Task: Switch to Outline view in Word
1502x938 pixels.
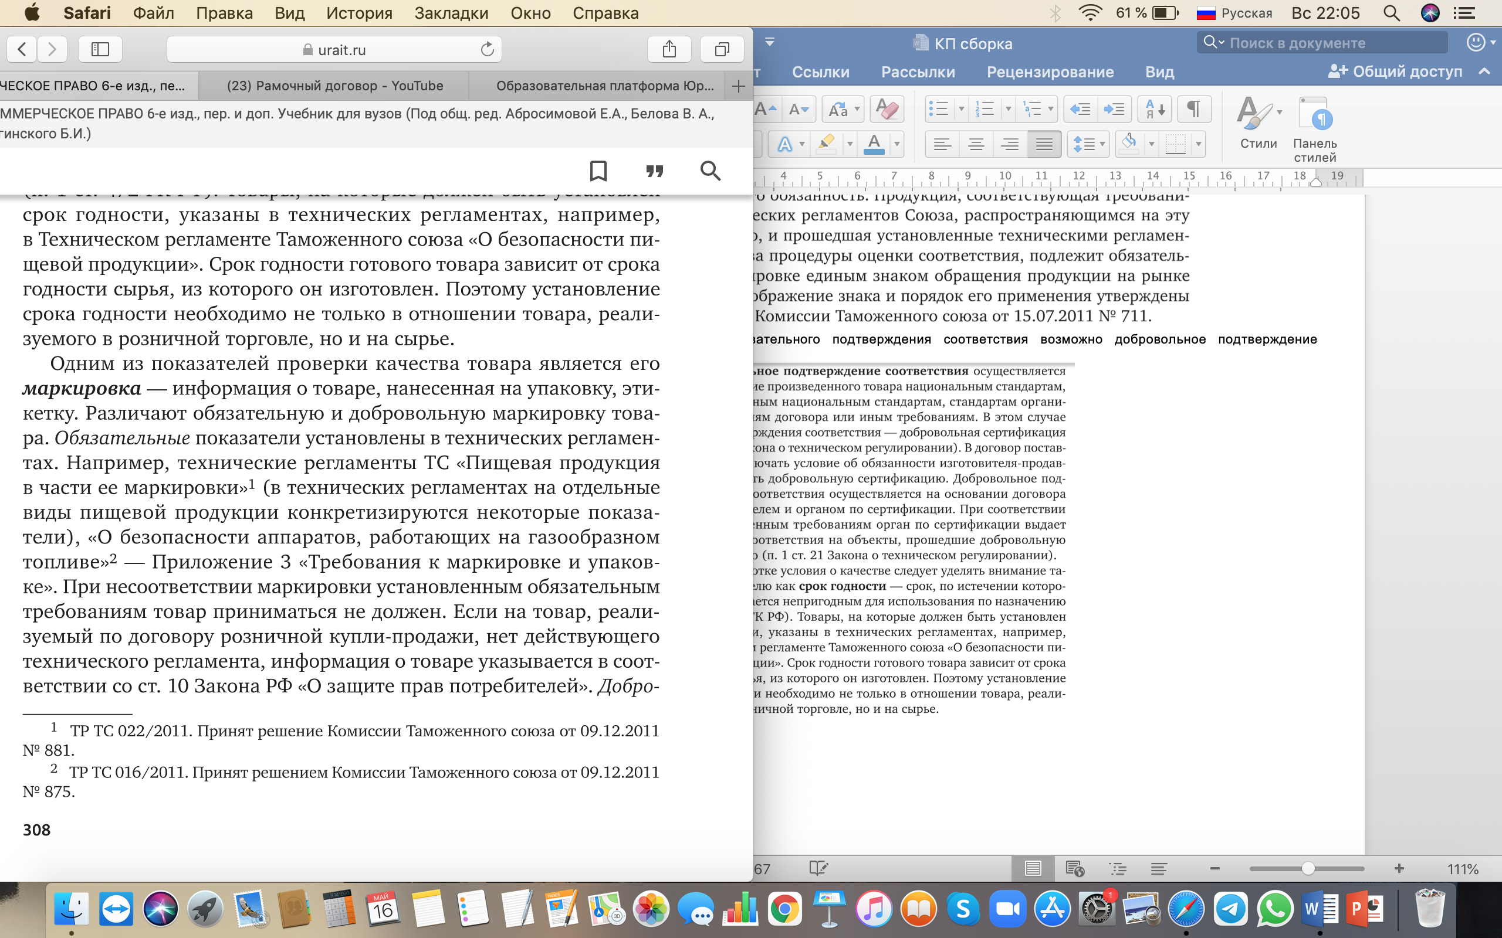Action: [x=1117, y=869]
